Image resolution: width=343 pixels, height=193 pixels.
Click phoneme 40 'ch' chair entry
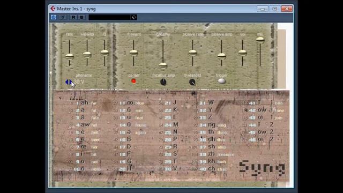tap(213, 169)
